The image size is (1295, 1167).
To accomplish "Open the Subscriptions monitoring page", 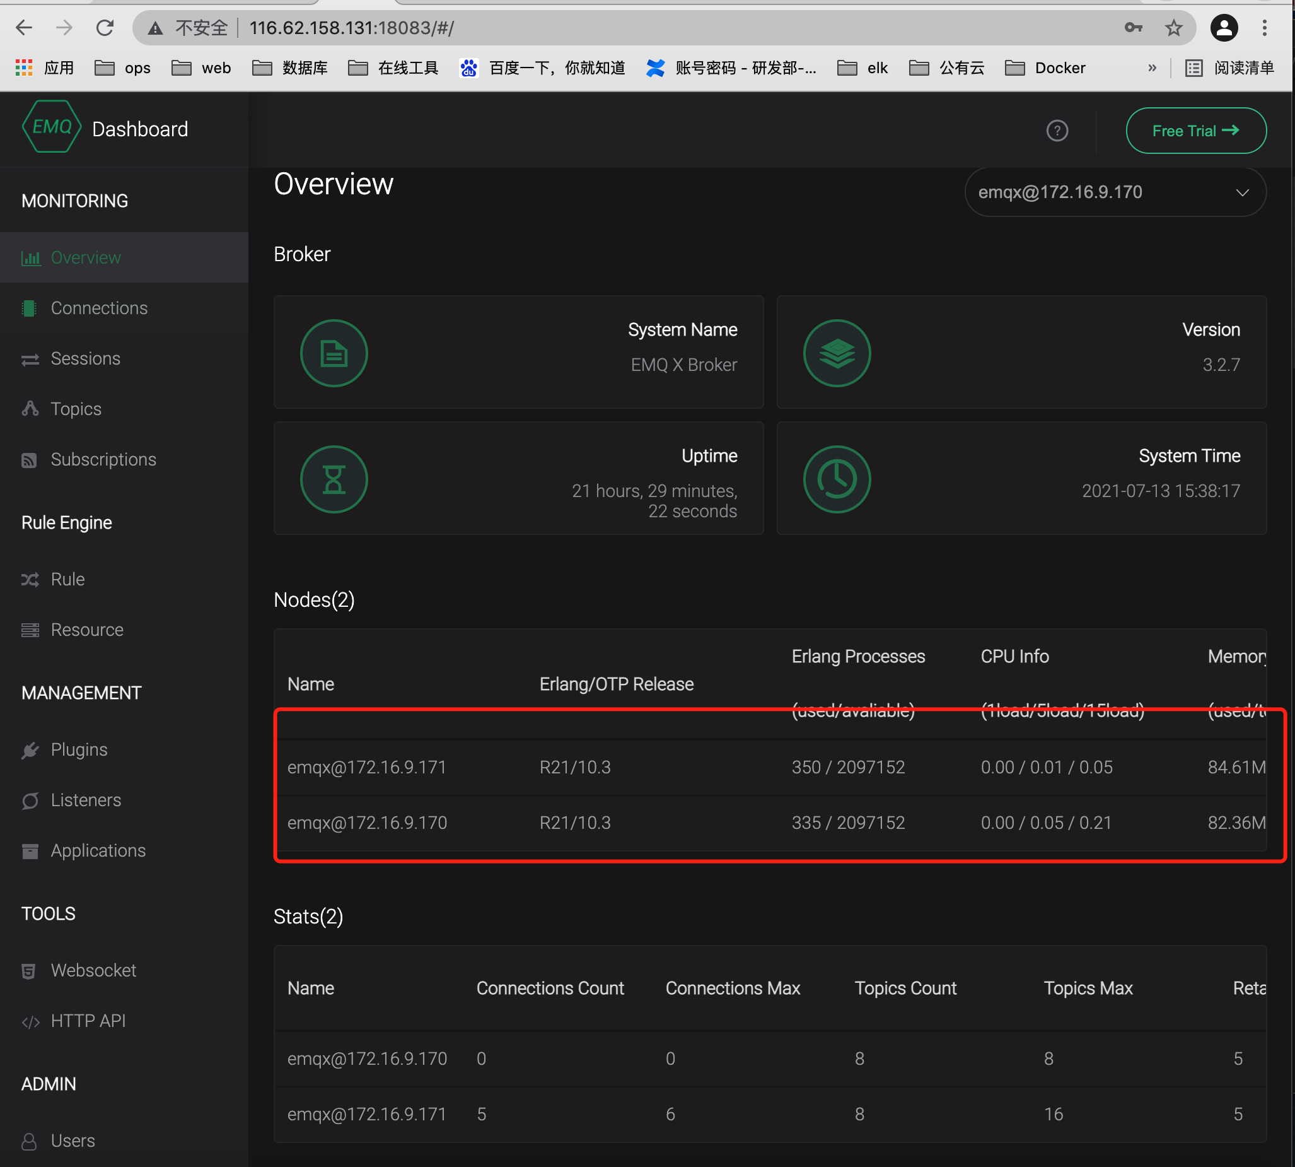I will click(103, 459).
